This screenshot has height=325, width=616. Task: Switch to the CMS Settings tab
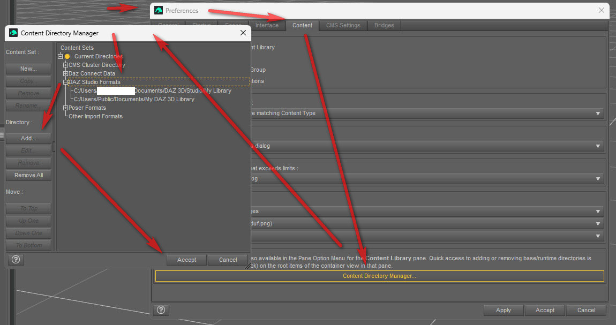click(x=343, y=25)
